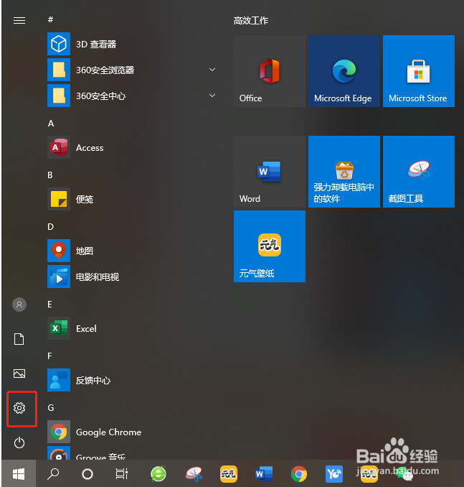The height and width of the screenshot is (487, 464).
Task: Open 地图 maps app
Action: point(132,251)
